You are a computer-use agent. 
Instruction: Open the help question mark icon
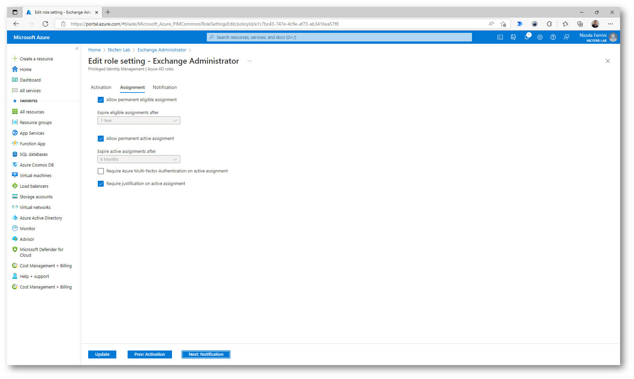pos(553,37)
